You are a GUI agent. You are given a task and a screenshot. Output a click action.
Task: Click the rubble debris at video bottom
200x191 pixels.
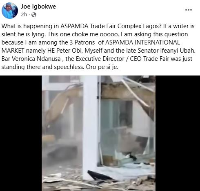point(98,182)
